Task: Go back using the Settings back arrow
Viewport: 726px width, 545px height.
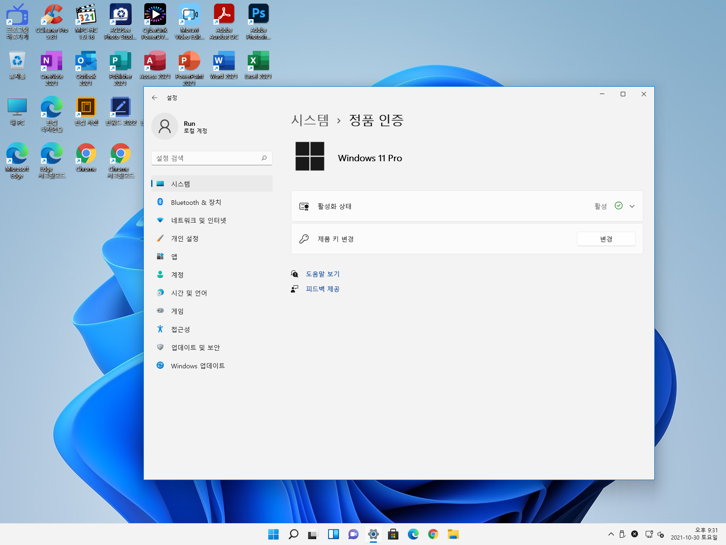Action: tap(155, 98)
